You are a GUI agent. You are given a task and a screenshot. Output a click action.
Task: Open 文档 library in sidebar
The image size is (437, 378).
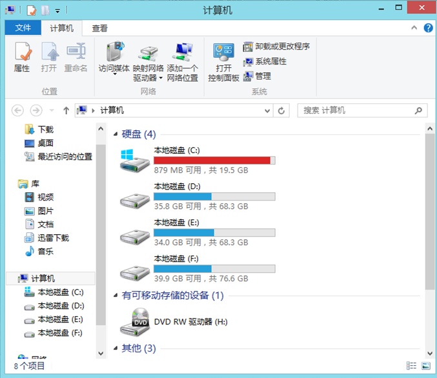39,224
